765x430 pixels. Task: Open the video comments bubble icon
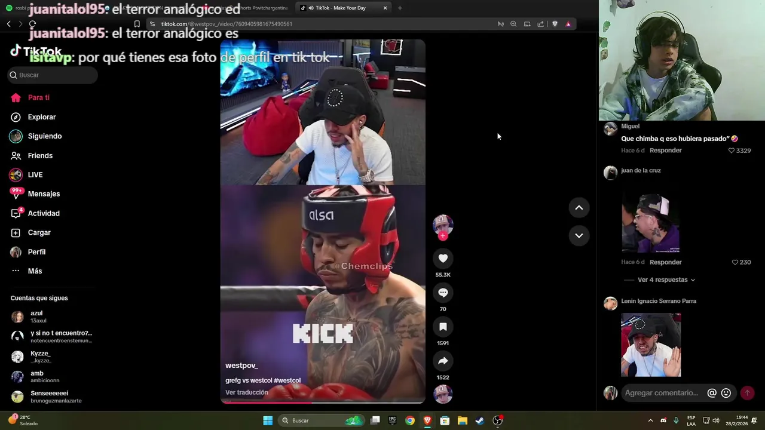[443, 293]
